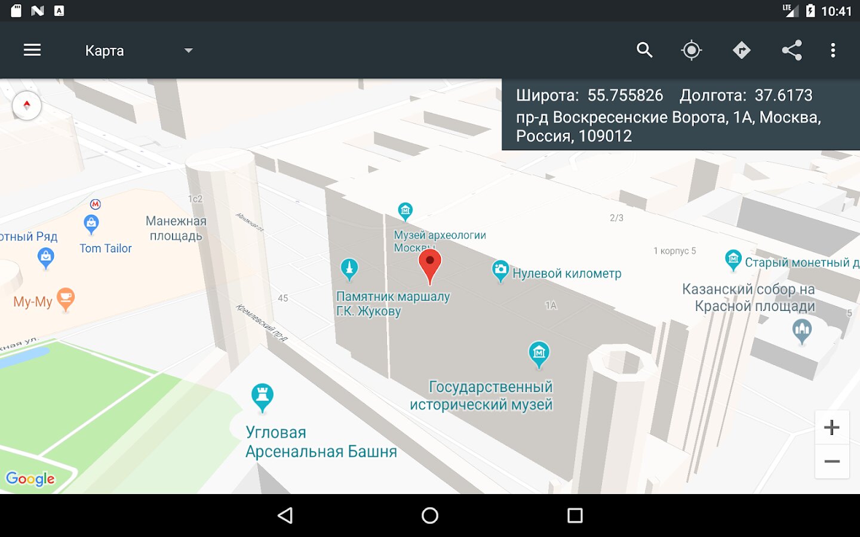
Task: Open the Google logo link
Action: [x=30, y=479]
